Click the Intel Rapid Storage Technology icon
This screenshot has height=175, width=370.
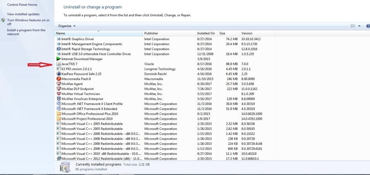(x=59, y=49)
